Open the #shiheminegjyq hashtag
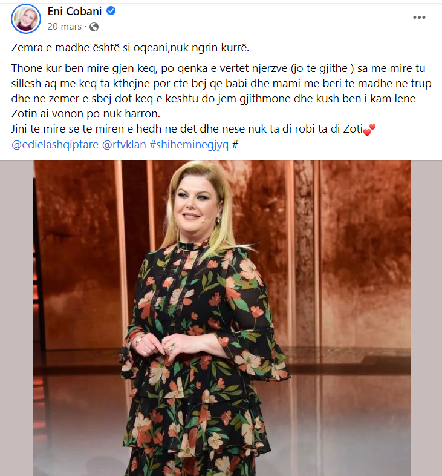Screen dimensions: 442x476 coord(189,145)
